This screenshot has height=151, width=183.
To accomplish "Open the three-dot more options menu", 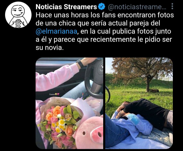I will click(x=172, y=6).
